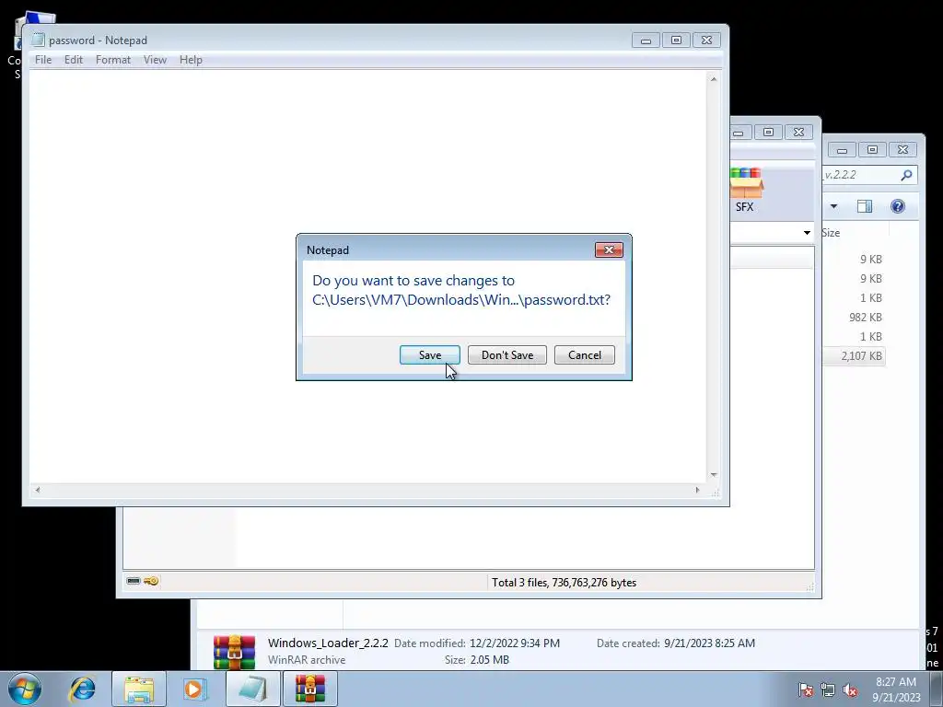
Task: Click Notepad horizontal scrollbar right arrow
Action: [x=697, y=490]
